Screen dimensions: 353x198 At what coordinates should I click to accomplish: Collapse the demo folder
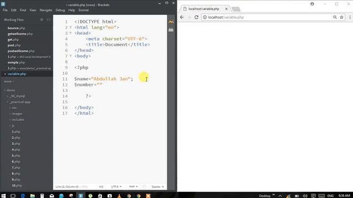pyautogui.click(x=5, y=90)
